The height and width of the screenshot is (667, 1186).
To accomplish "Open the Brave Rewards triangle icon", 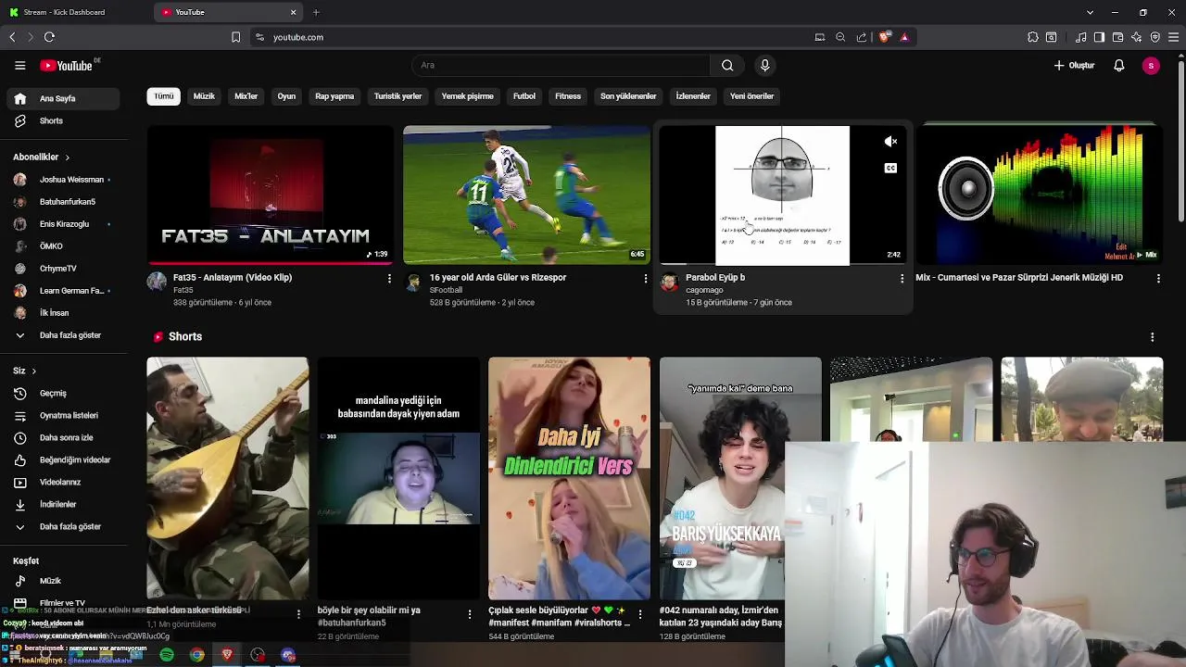I will [x=904, y=37].
